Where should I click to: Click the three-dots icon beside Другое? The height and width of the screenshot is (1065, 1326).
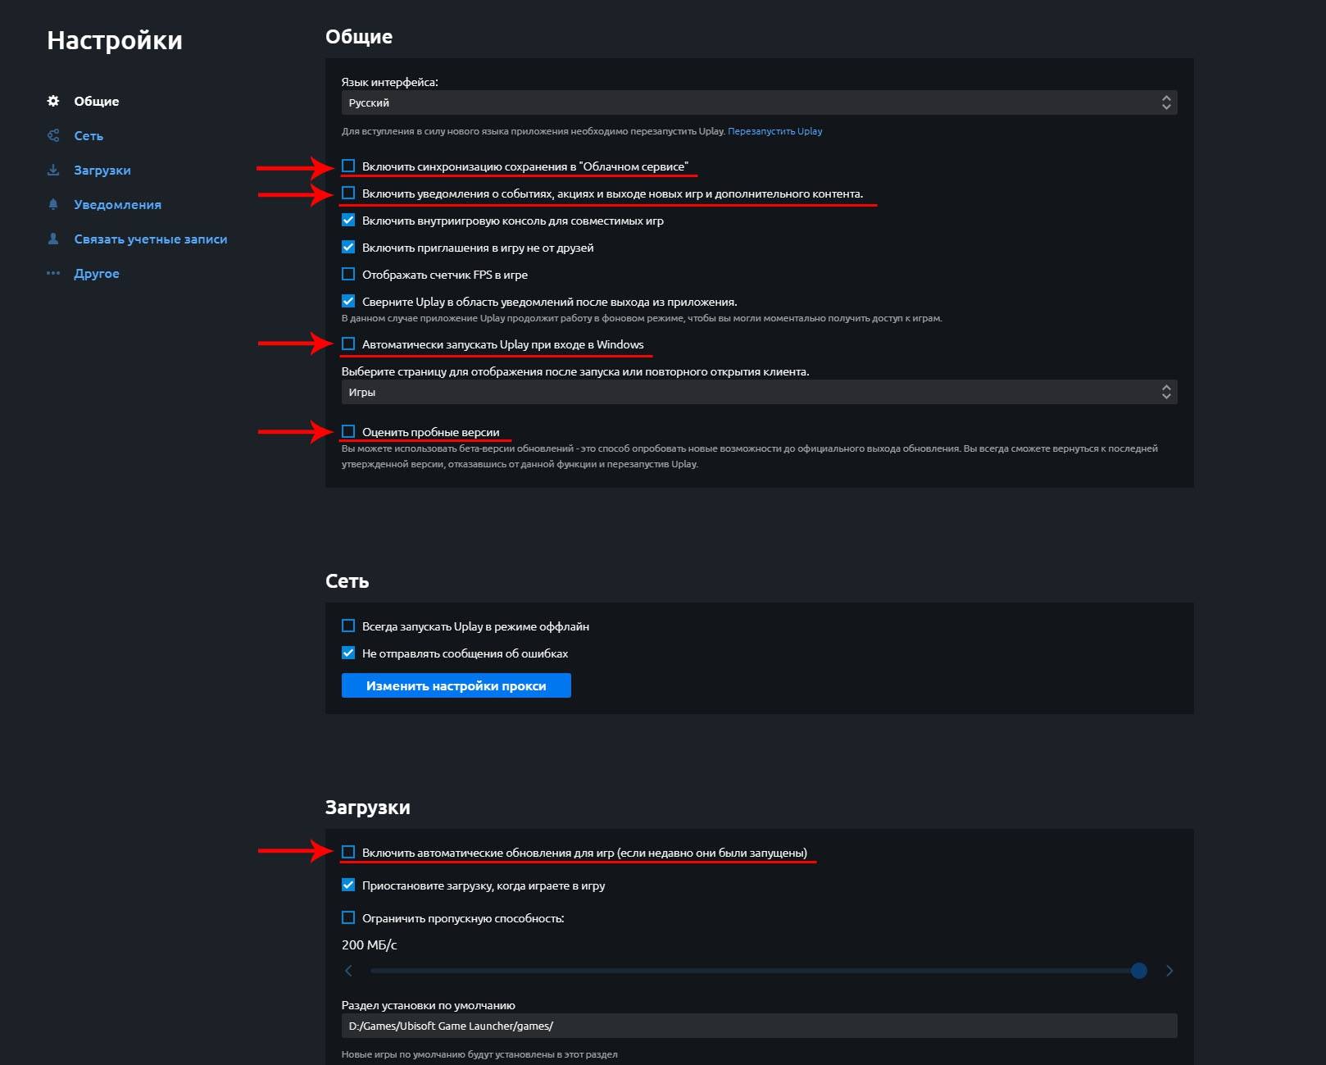pyautogui.click(x=53, y=273)
